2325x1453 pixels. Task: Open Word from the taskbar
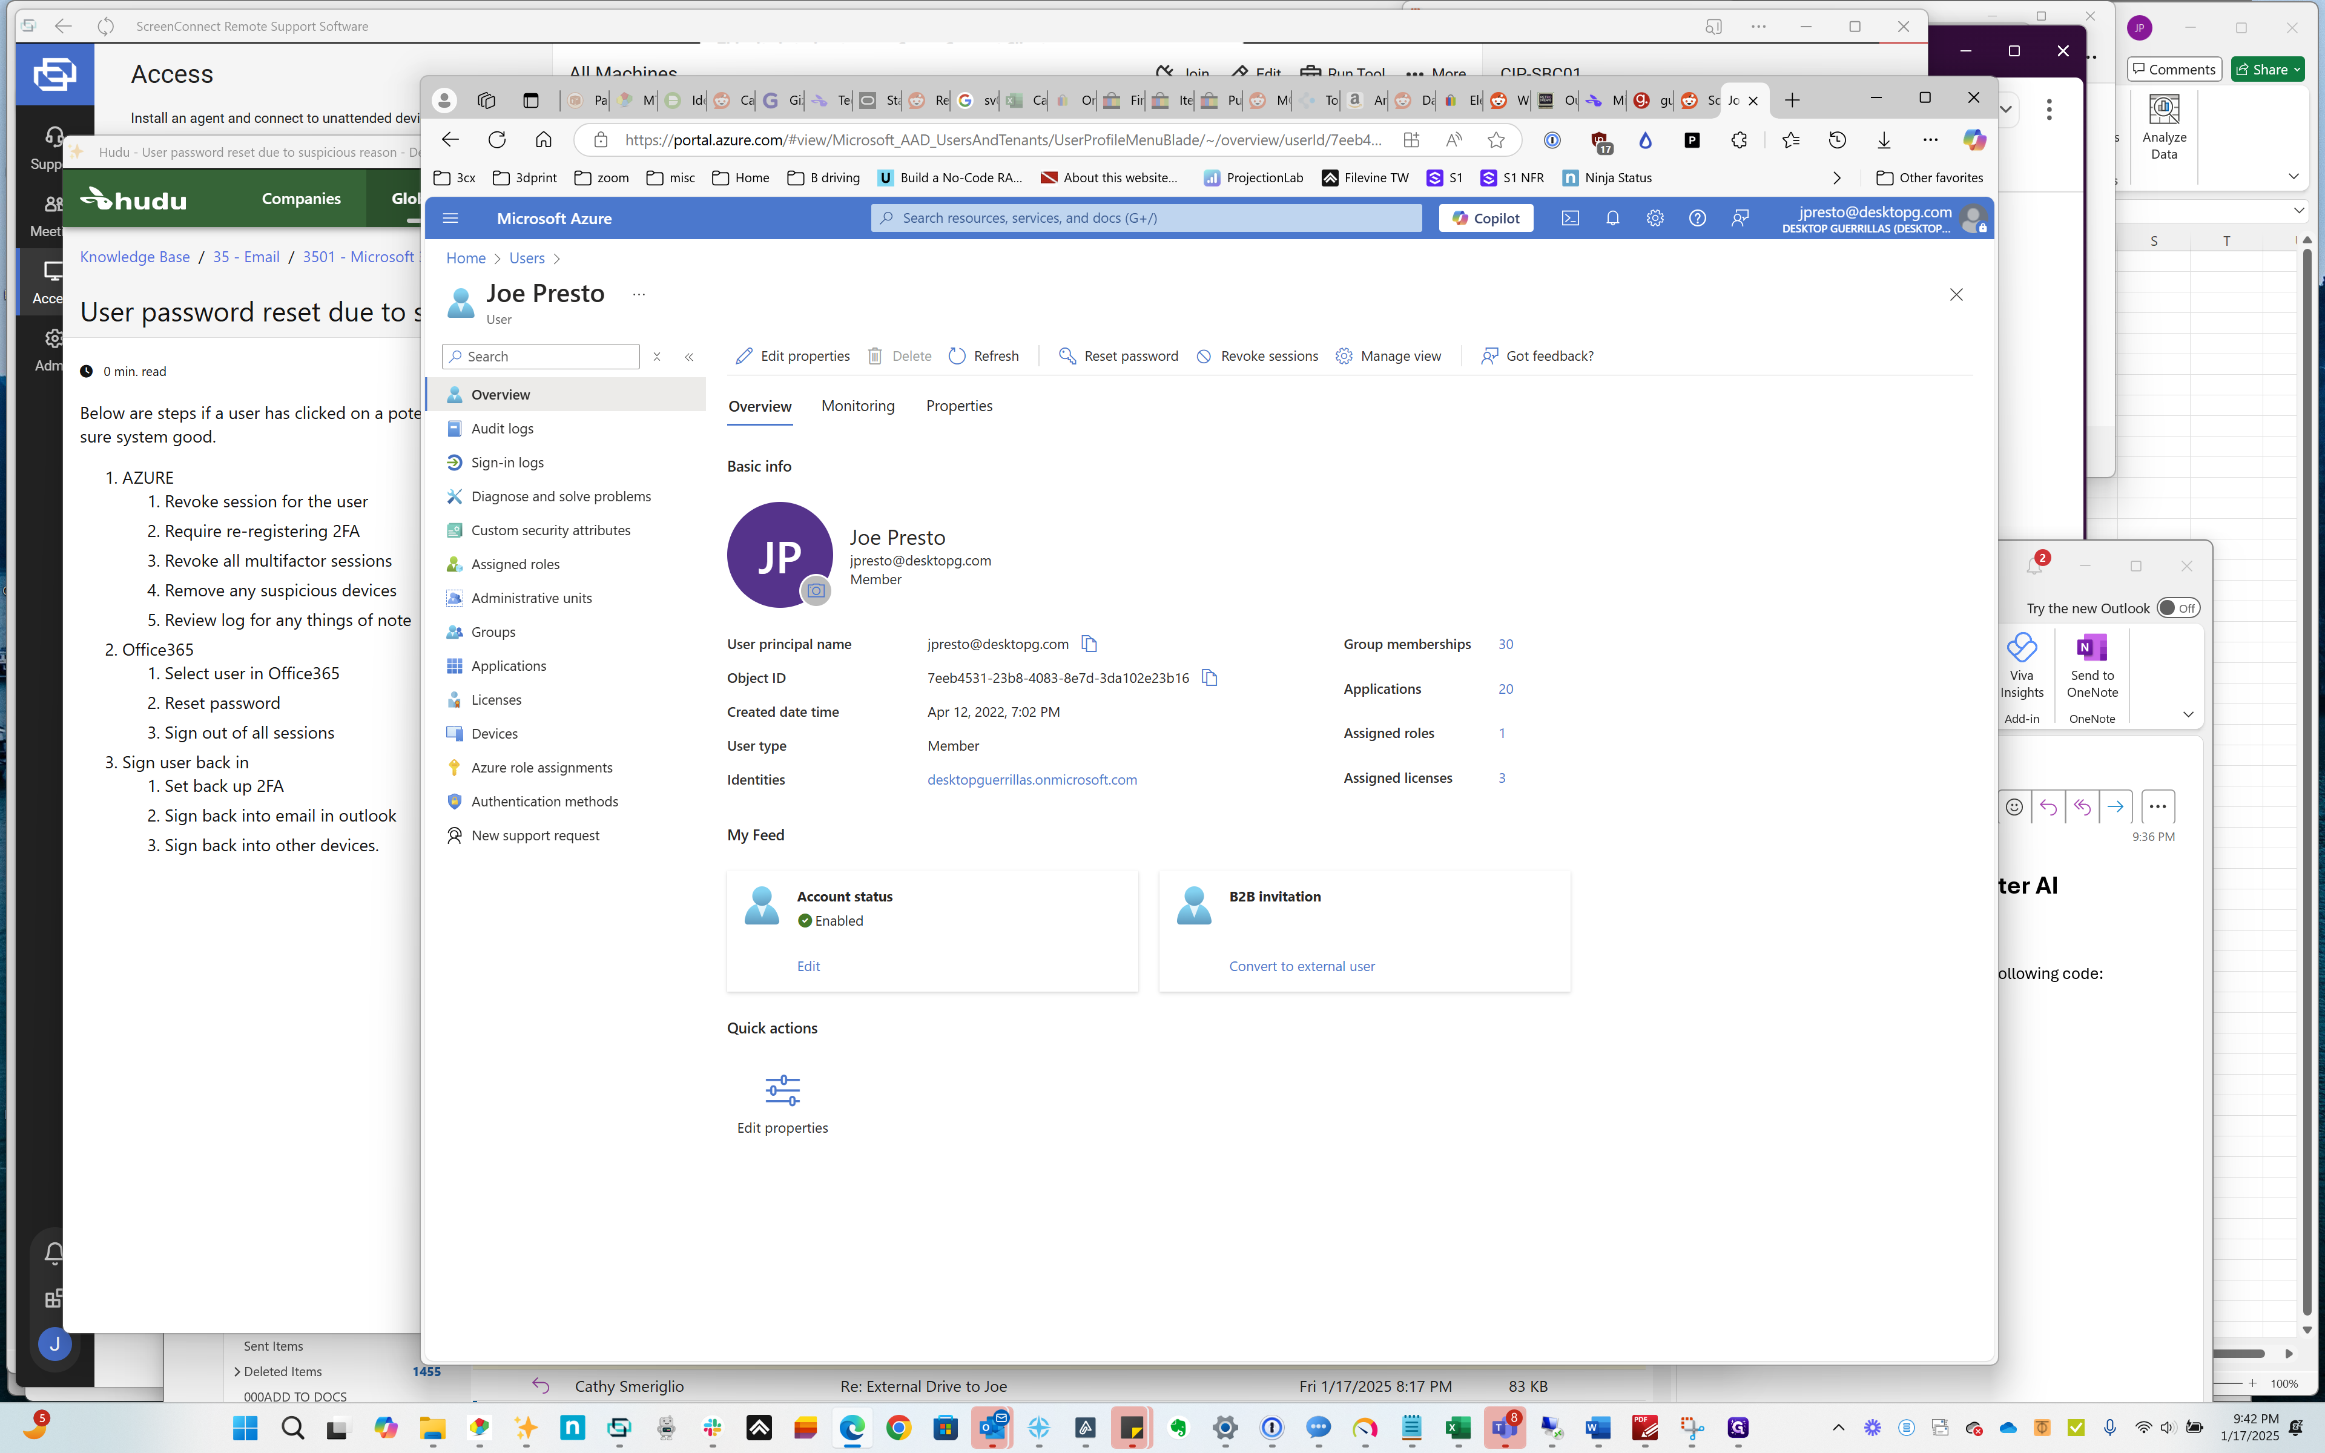click(1598, 1428)
